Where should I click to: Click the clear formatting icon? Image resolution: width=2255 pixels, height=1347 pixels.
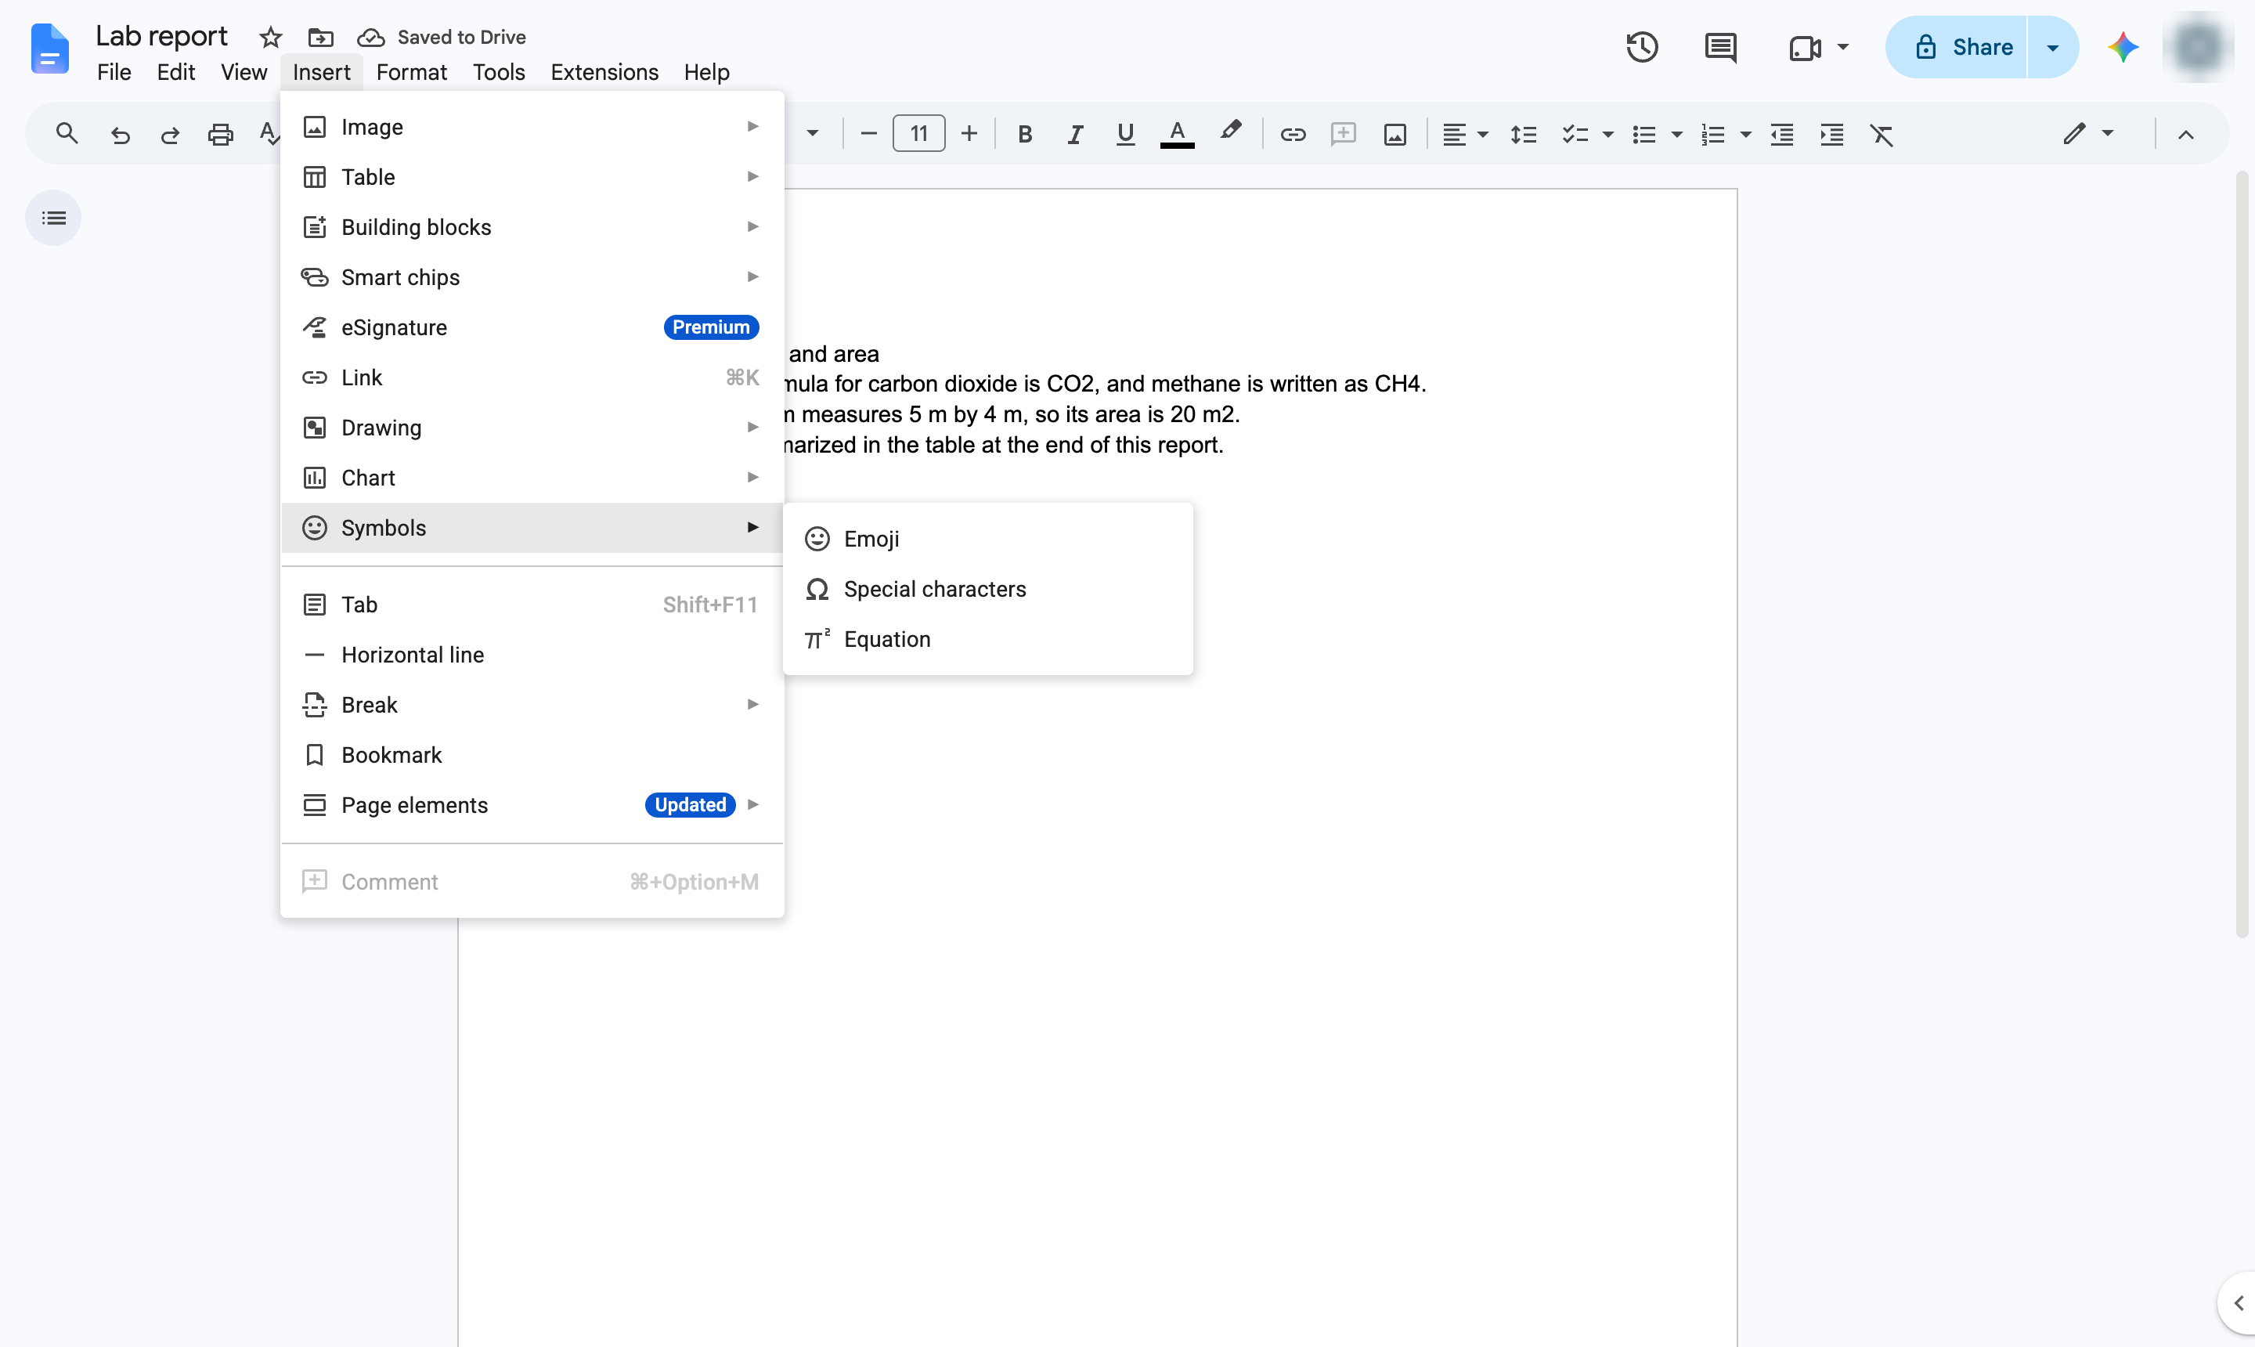1882,135
